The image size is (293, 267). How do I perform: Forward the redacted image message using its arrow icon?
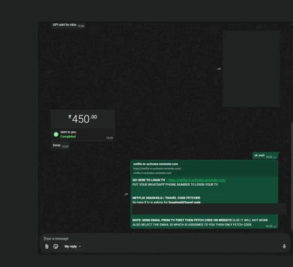tap(219, 69)
